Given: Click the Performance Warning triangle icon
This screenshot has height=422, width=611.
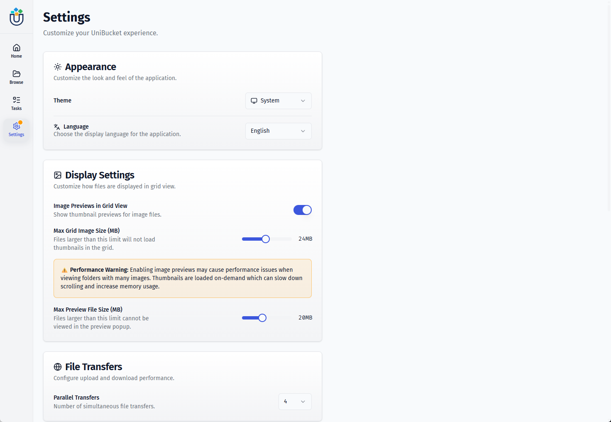Looking at the screenshot, I should pyautogui.click(x=64, y=270).
